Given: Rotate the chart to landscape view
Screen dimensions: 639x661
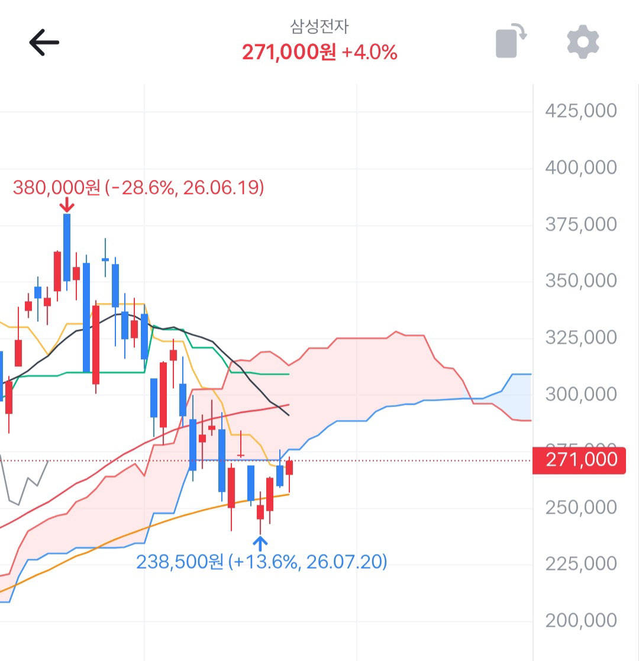Looking at the screenshot, I should pos(511,41).
